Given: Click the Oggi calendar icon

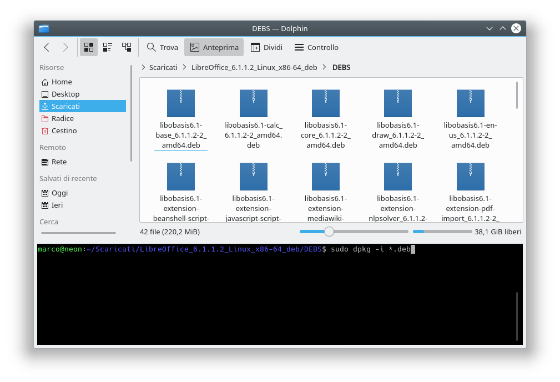Looking at the screenshot, I should point(45,193).
